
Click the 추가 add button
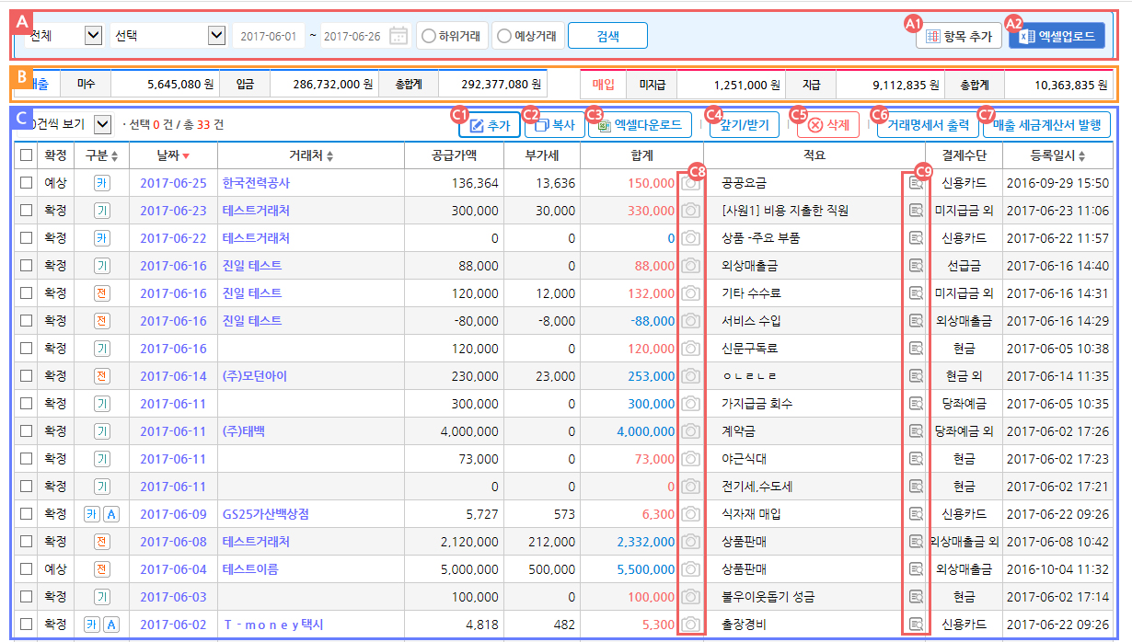point(490,124)
